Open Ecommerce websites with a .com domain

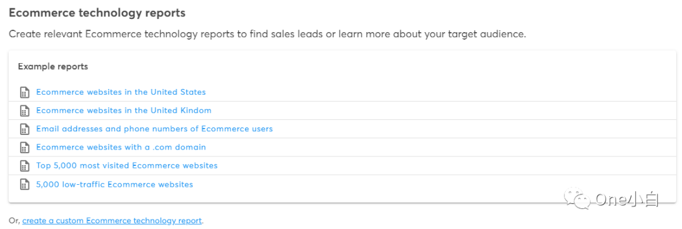click(121, 148)
